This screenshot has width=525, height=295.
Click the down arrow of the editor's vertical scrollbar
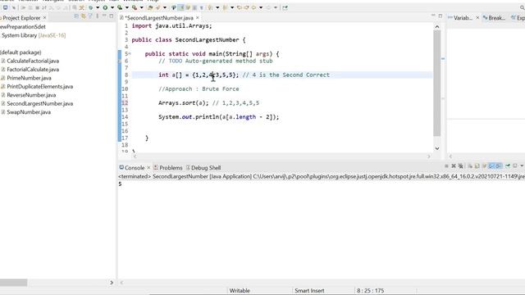[437, 148]
